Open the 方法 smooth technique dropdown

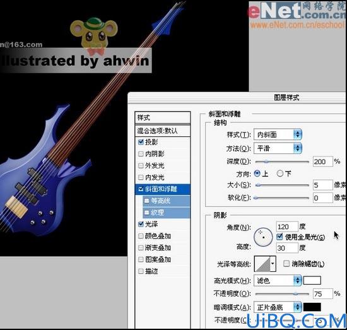pyautogui.click(x=278, y=148)
